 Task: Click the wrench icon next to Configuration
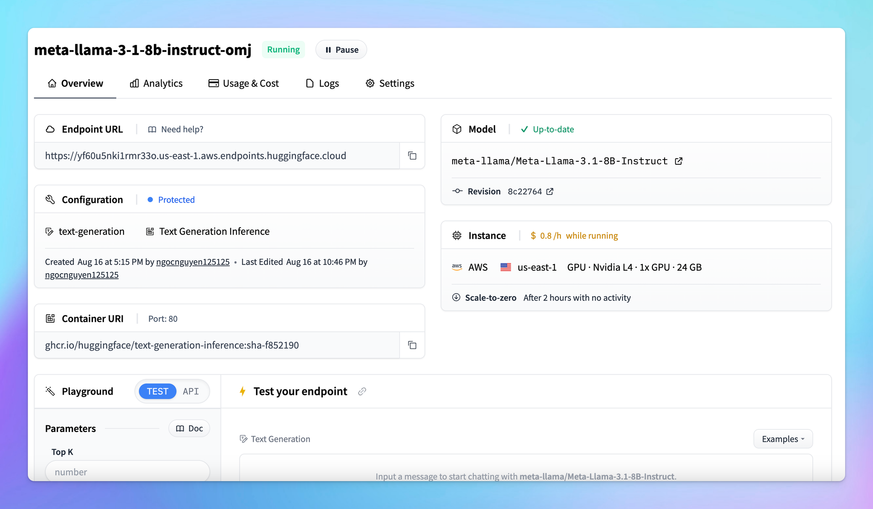coord(50,200)
